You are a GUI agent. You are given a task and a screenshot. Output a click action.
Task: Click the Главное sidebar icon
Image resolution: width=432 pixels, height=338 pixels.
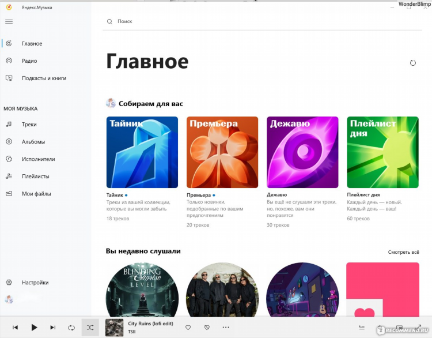coord(9,43)
